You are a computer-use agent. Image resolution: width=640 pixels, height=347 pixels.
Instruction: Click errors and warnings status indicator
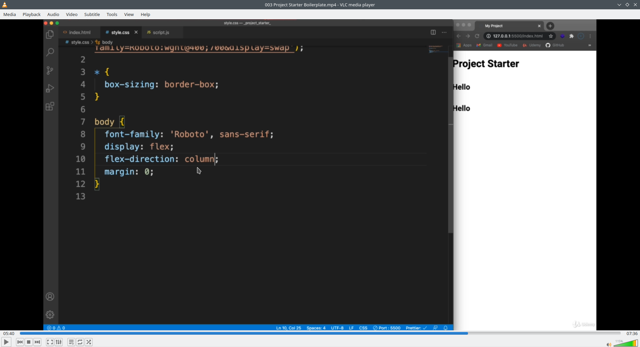tap(56, 328)
